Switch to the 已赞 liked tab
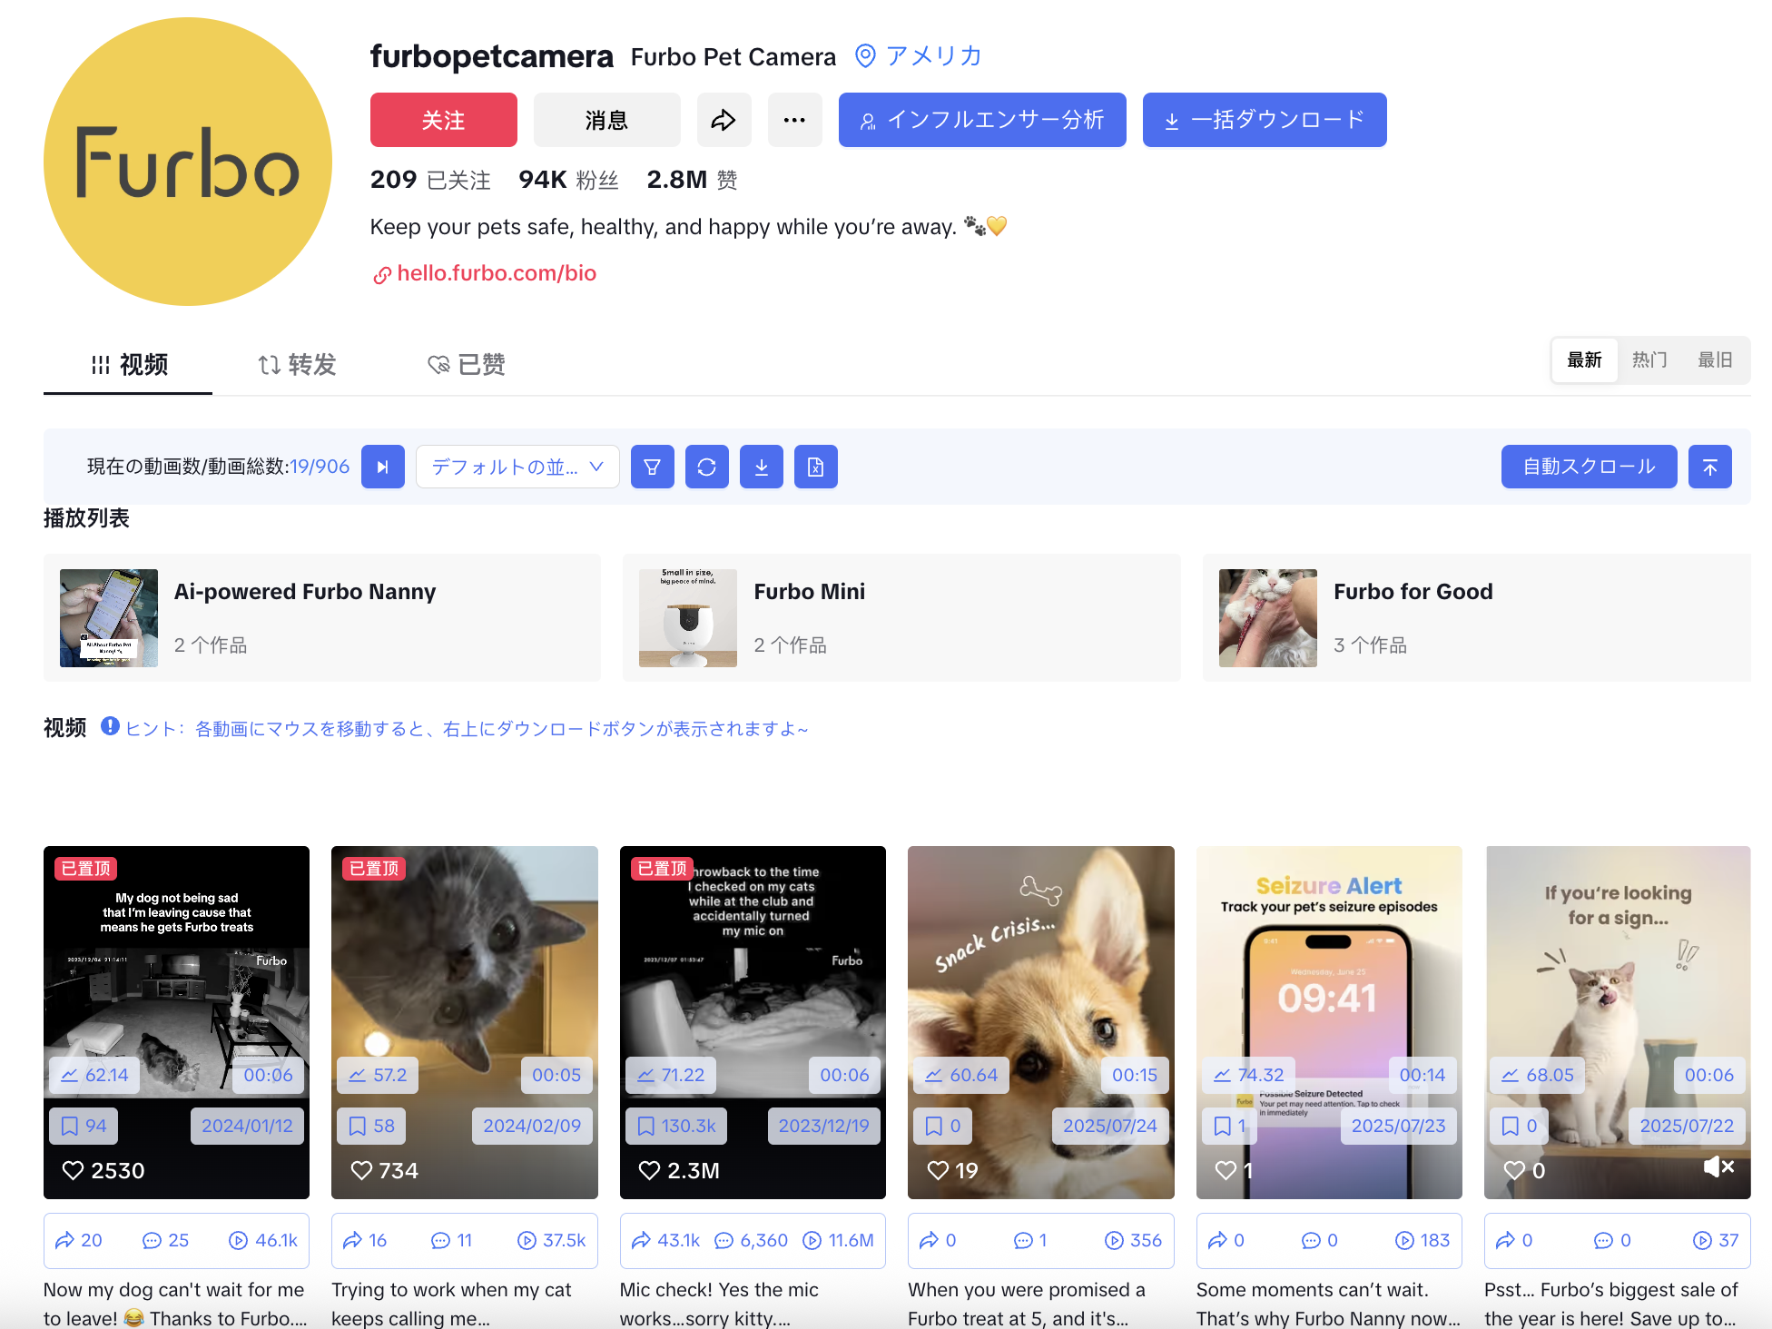This screenshot has width=1772, height=1329. (467, 365)
